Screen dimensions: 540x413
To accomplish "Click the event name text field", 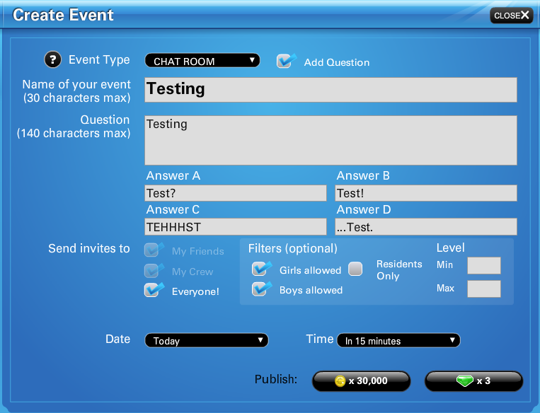I will point(331,90).
